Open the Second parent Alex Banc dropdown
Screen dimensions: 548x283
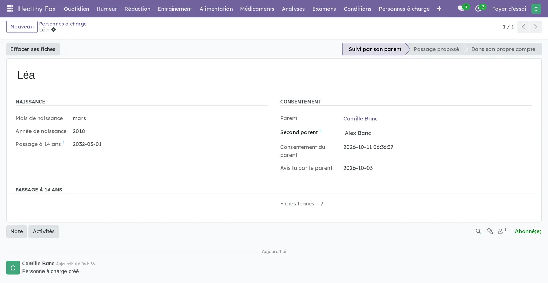(x=438, y=133)
